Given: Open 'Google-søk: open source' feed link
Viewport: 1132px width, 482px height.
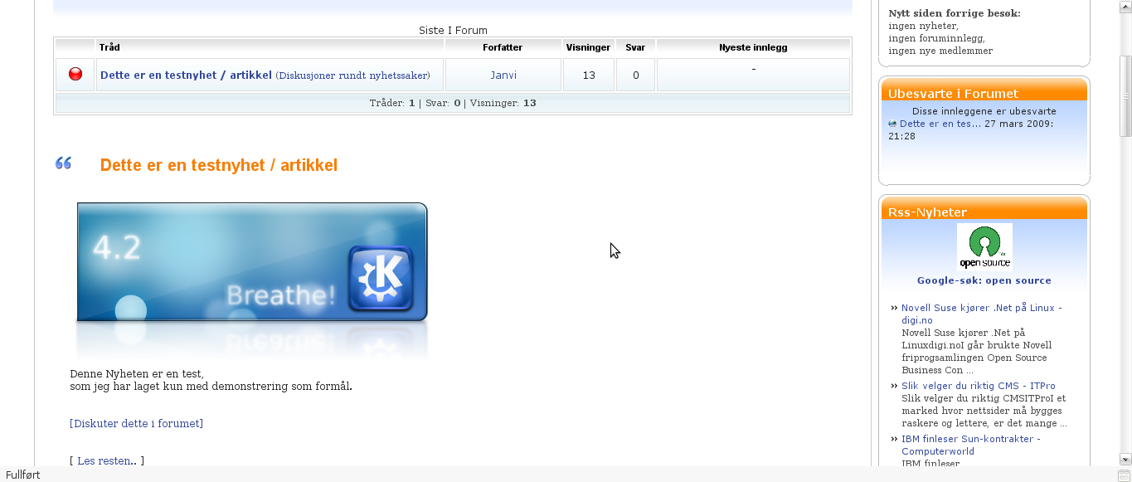Looking at the screenshot, I should tap(984, 280).
